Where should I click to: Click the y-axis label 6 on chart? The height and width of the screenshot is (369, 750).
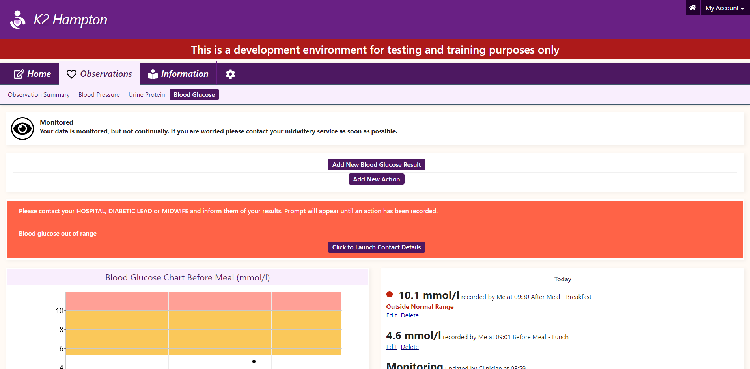click(x=61, y=349)
